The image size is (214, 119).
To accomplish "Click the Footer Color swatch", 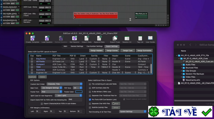I will tap(79, 92).
